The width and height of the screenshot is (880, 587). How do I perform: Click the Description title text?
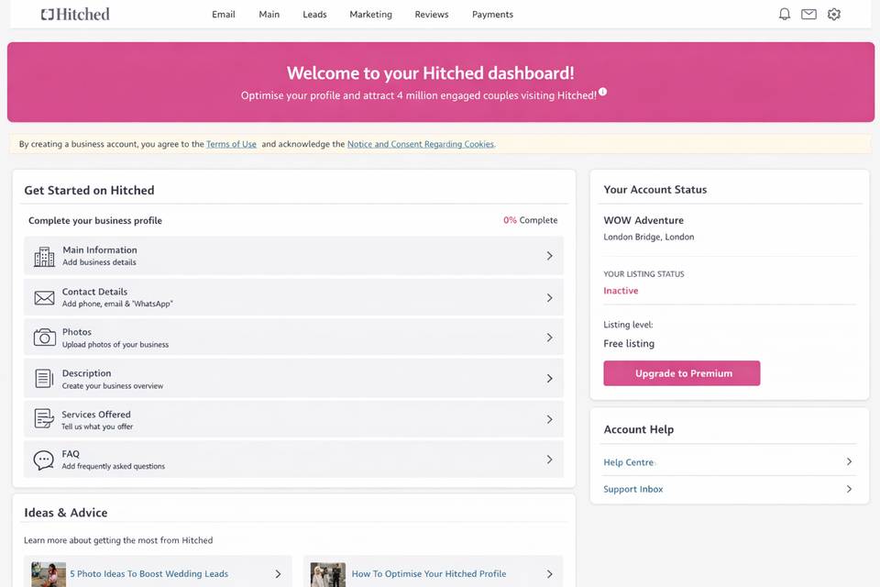pos(86,373)
